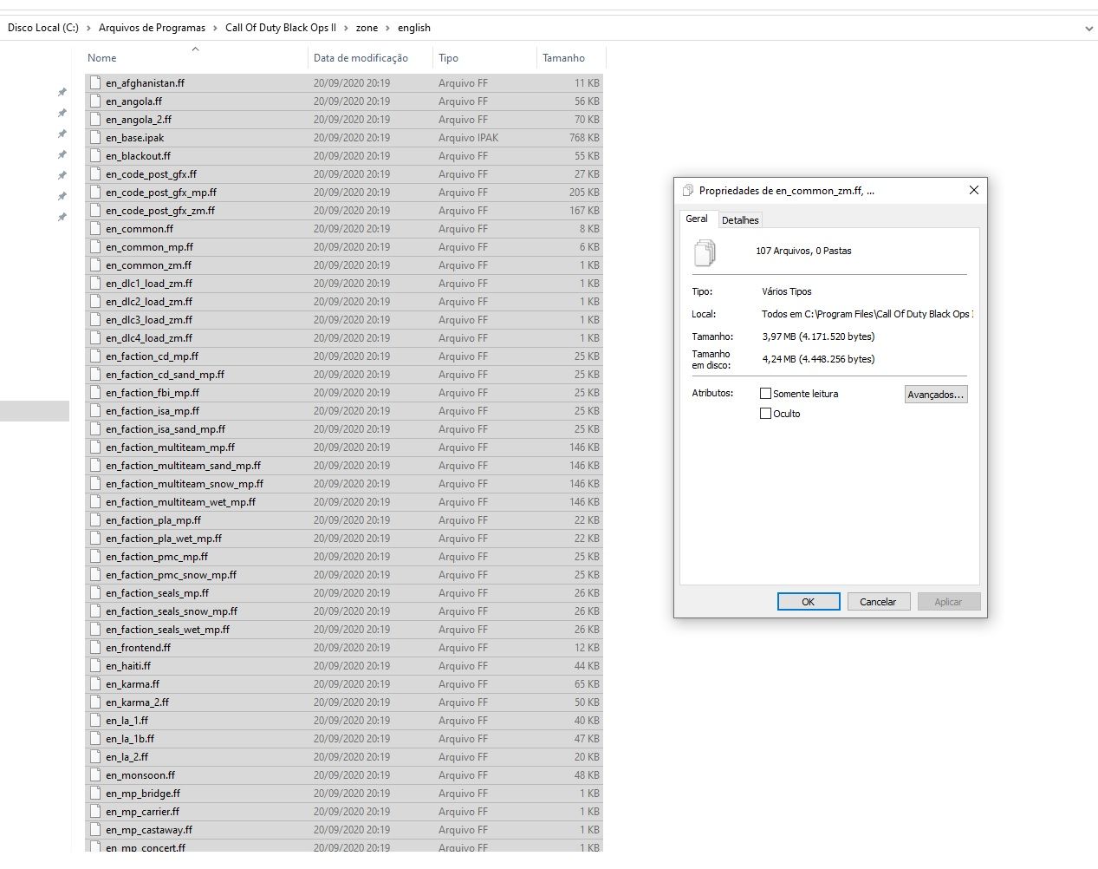The height and width of the screenshot is (869, 1098).
Task: Sort by the Tamanho column header
Action: [x=571, y=58]
